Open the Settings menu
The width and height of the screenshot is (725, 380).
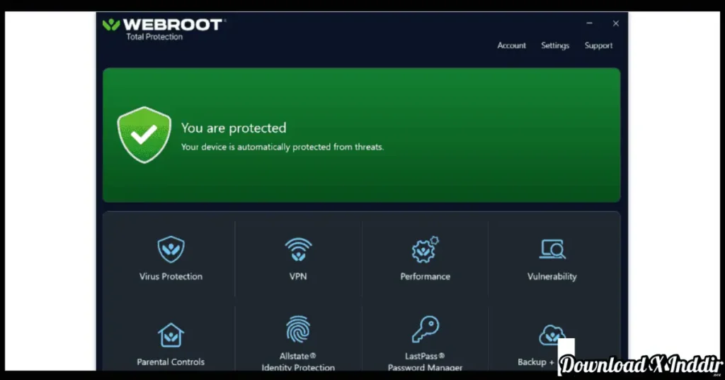click(555, 45)
